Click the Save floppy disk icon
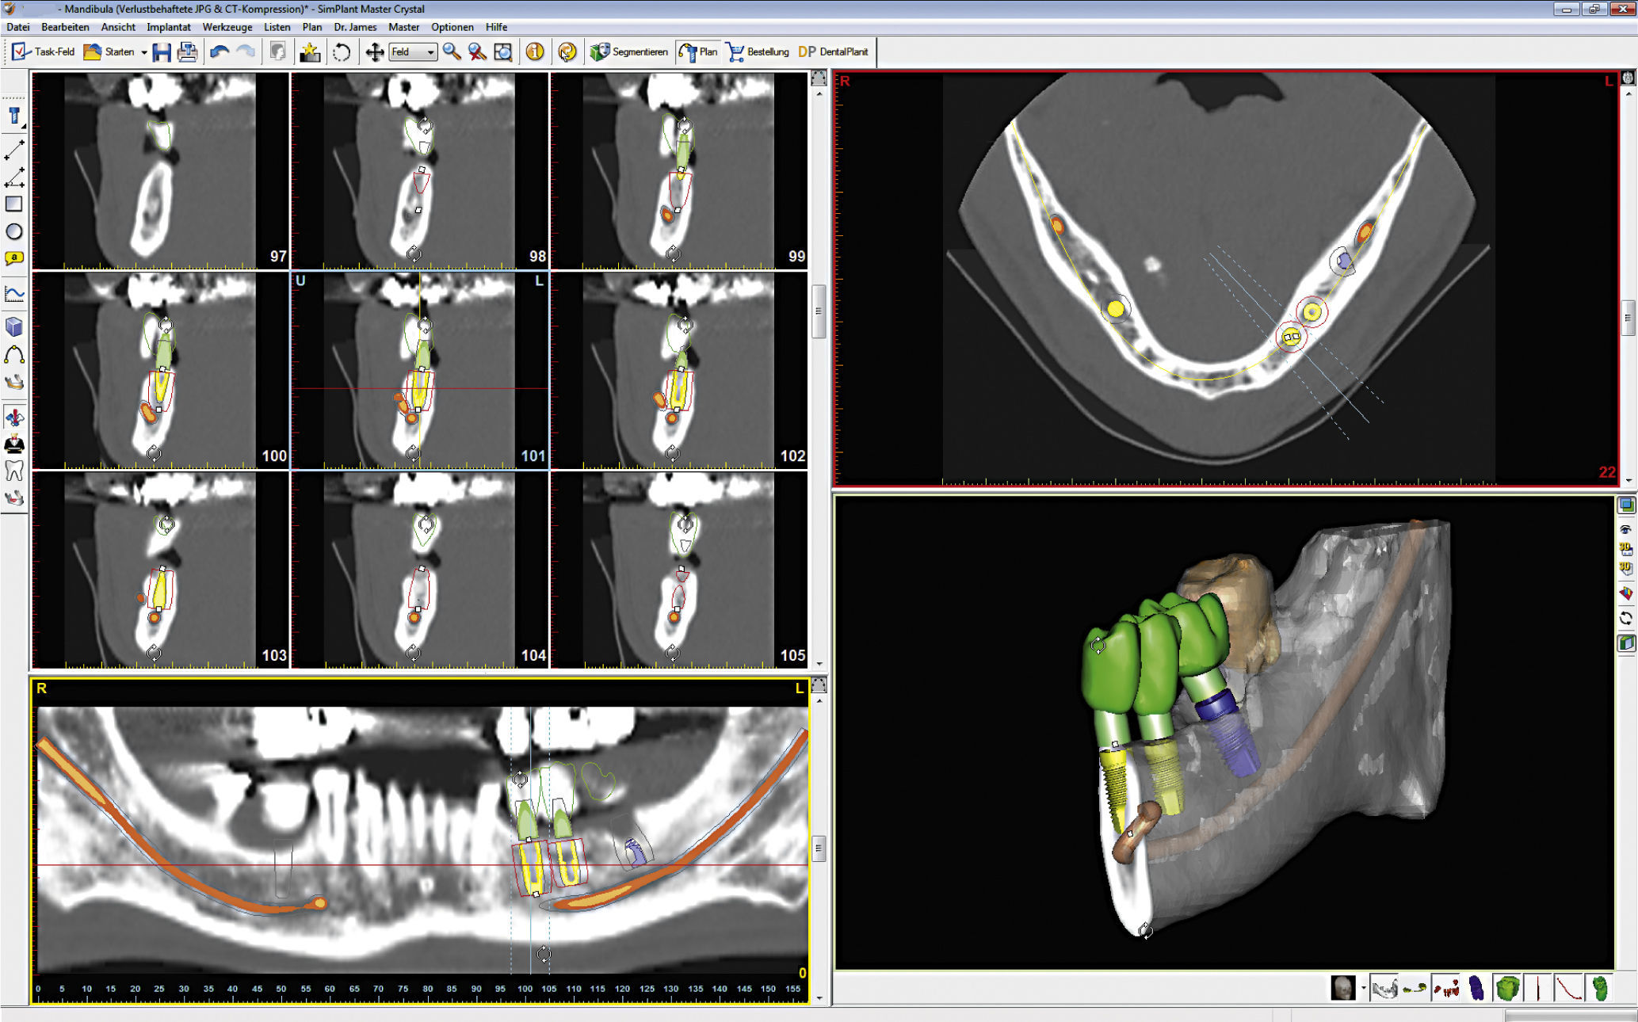This screenshot has height=1022, width=1638. tap(162, 52)
